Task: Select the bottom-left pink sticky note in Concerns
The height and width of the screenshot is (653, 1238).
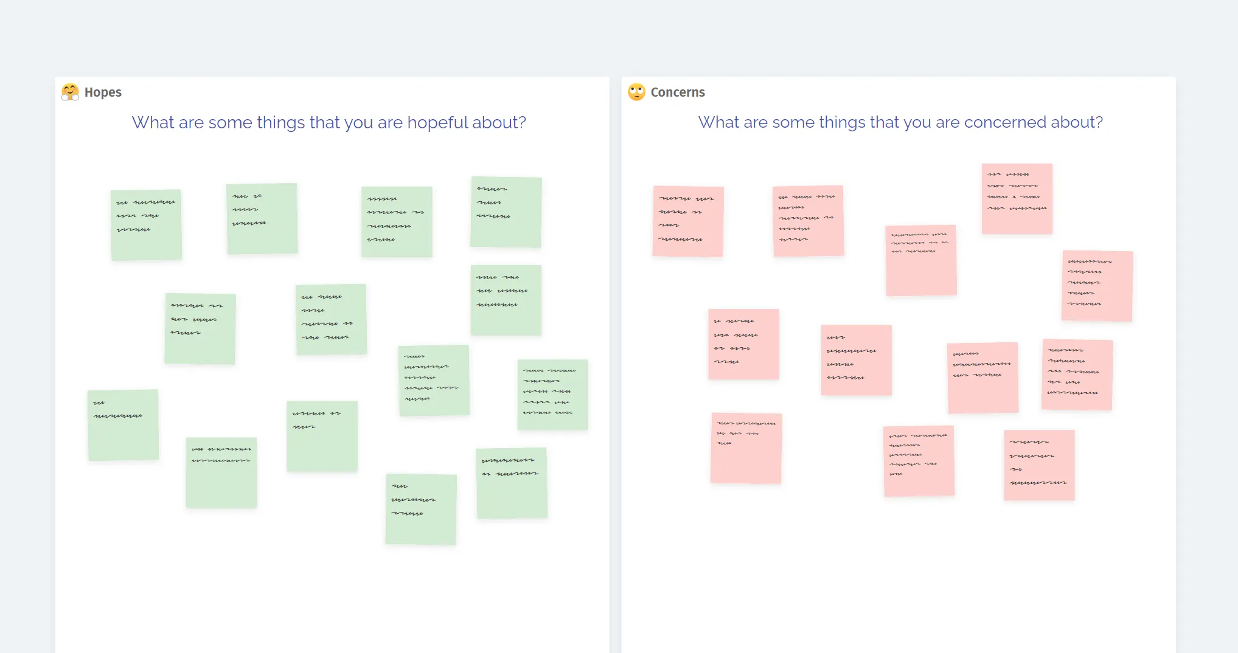Action: coord(746,449)
